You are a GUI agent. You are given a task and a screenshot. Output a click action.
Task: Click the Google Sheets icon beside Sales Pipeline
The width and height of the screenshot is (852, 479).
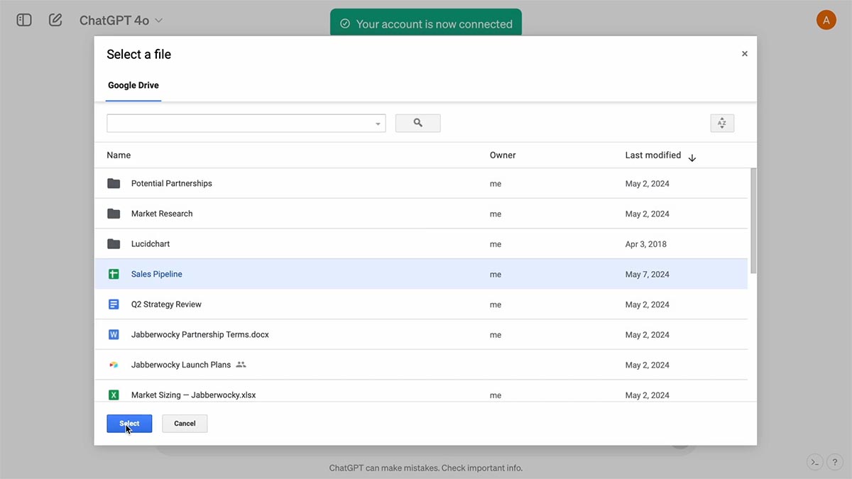pyautogui.click(x=114, y=274)
